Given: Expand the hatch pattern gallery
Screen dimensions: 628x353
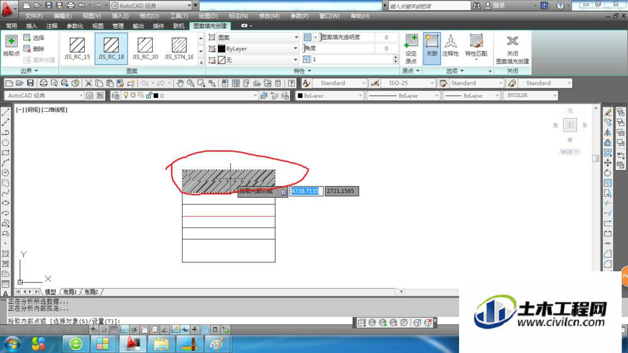Looking at the screenshot, I should [201, 62].
